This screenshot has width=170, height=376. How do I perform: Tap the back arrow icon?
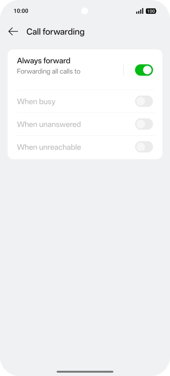pyautogui.click(x=13, y=31)
